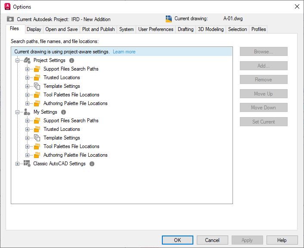Expand the Classic AutoCAD Settings node
304x248 pixels.
[18, 164]
